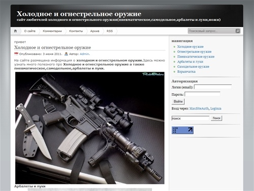The image size is (254, 191).
Task: Select the 'навигация' sidebar heading
Action: [x=182, y=41]
